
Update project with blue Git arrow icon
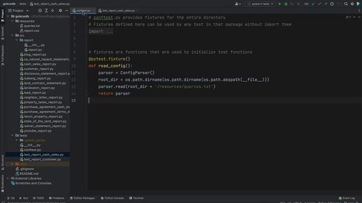coord(313,4)
